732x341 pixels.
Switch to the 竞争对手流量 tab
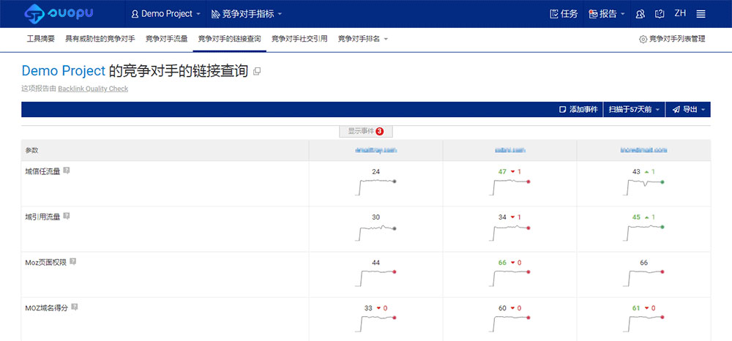[x=167, y=40]
